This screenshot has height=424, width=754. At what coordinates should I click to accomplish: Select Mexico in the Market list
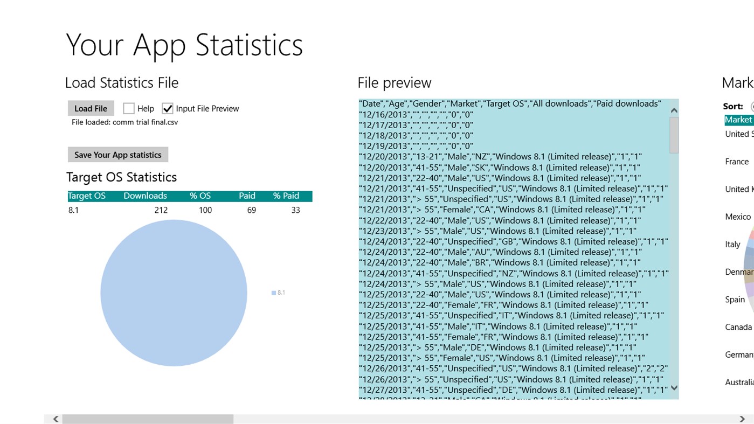(x=738, y=217)
